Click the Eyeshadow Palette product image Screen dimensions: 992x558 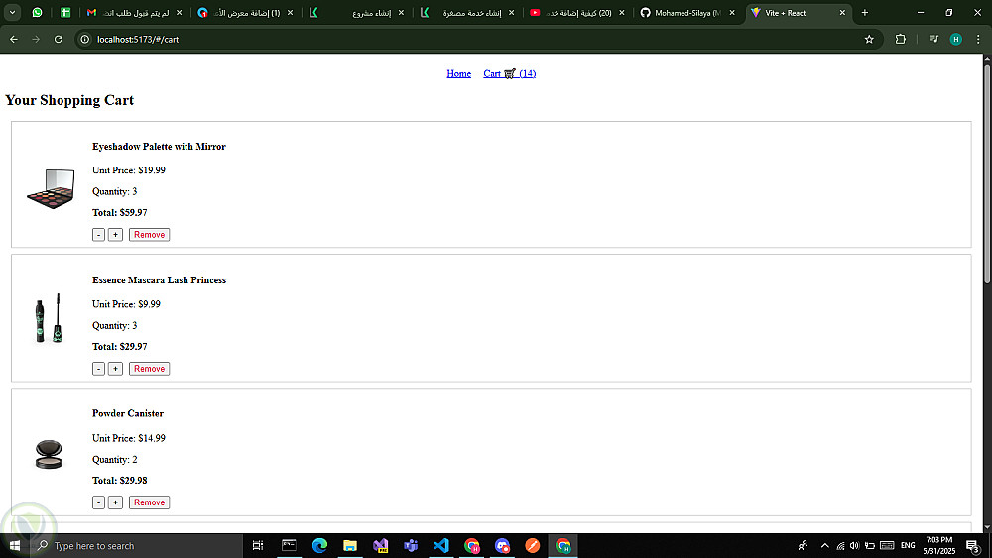(x=51, y=188)
